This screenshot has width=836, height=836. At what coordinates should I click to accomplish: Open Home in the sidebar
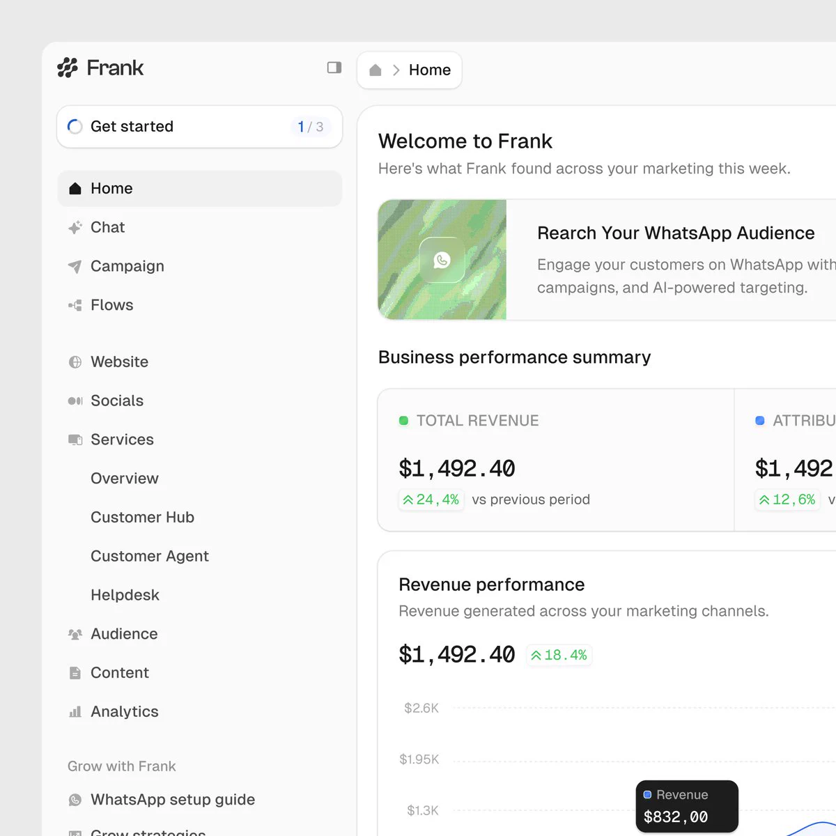pyautogui.click(x=199, y=189)
